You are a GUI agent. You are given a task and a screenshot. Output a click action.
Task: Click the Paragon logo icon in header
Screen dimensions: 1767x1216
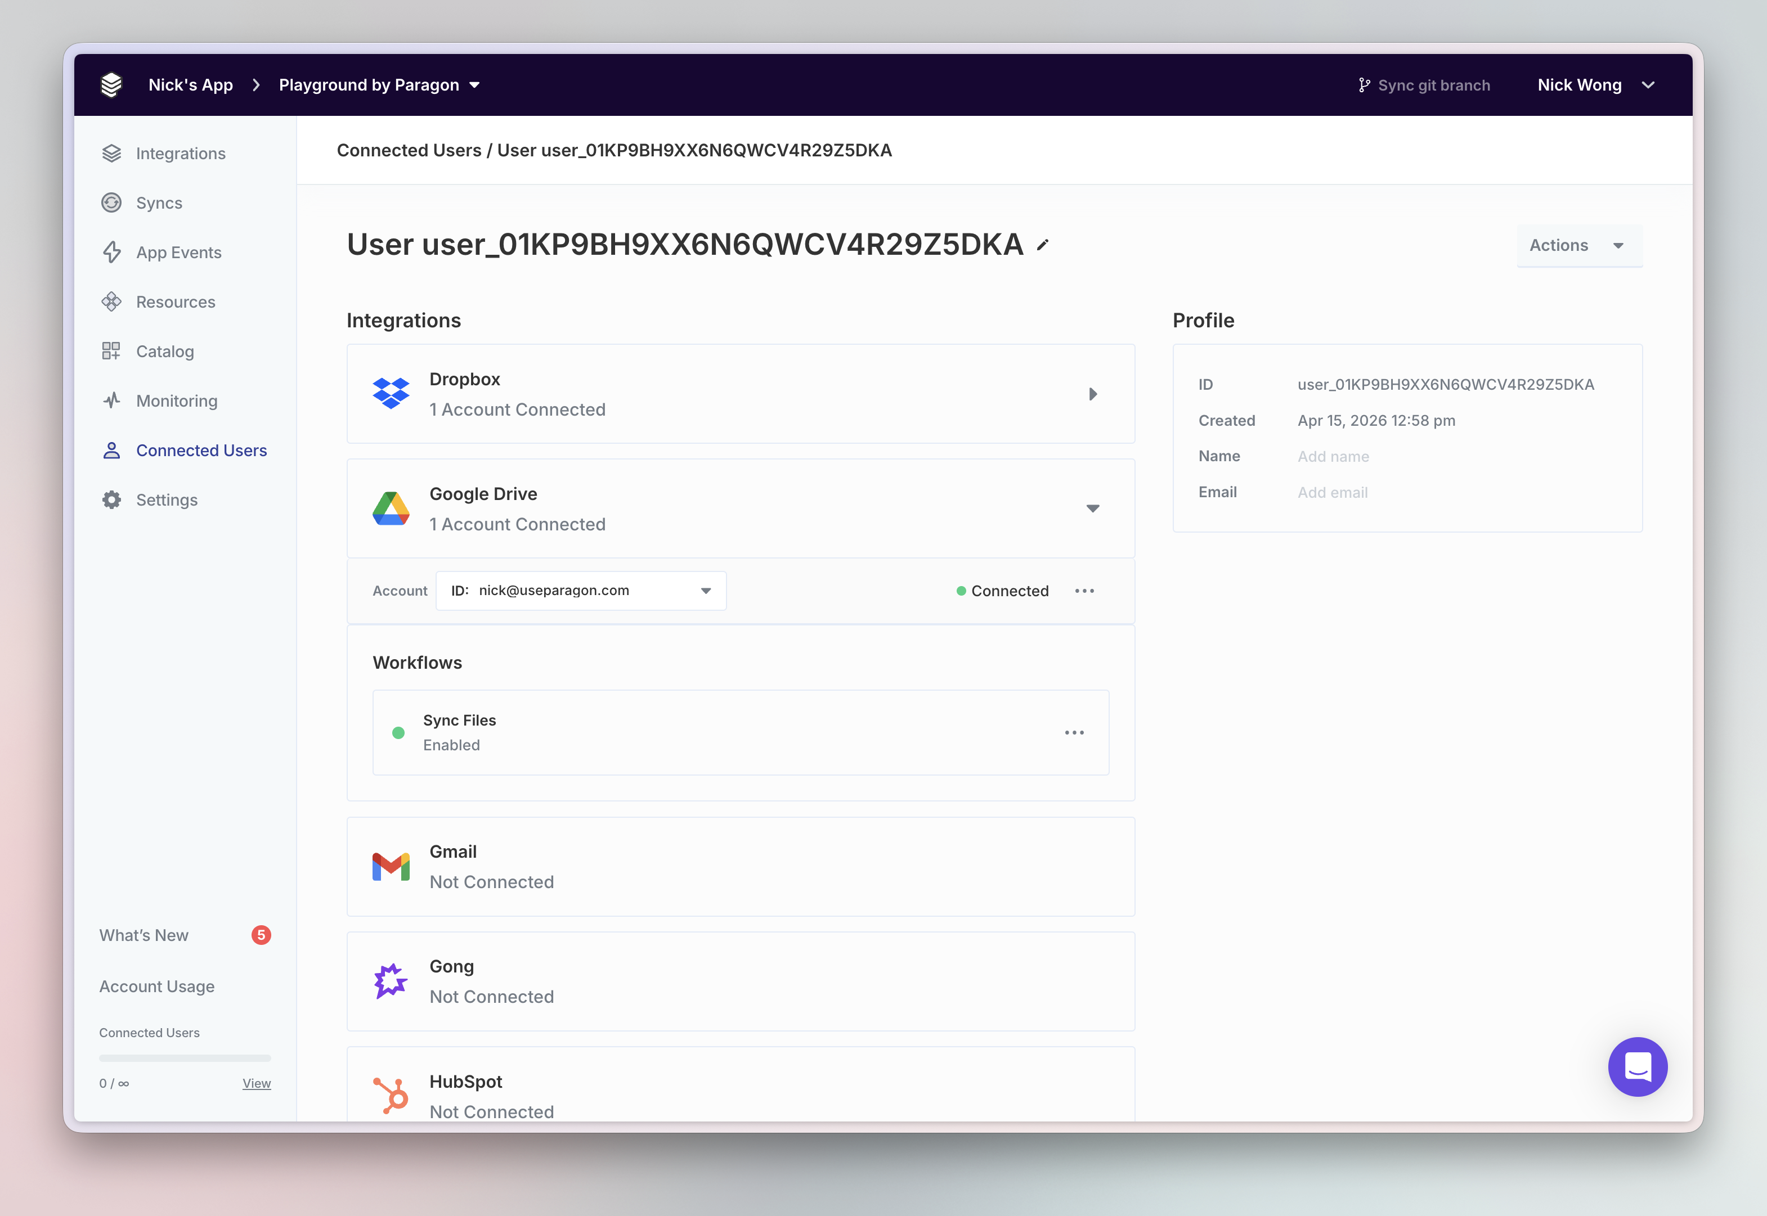pos(111,84)
